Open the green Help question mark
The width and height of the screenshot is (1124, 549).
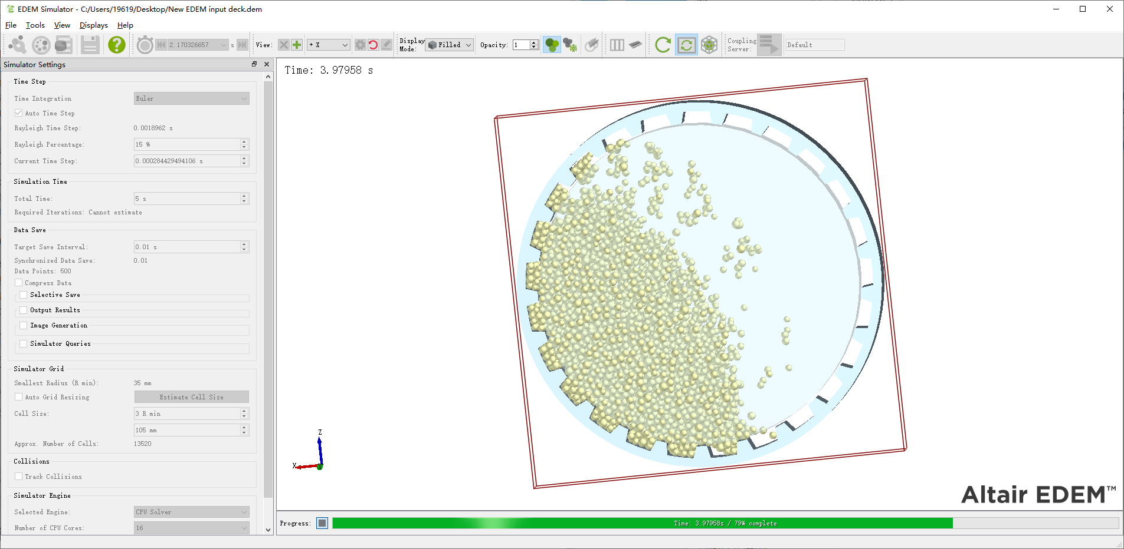coord(117,45)
